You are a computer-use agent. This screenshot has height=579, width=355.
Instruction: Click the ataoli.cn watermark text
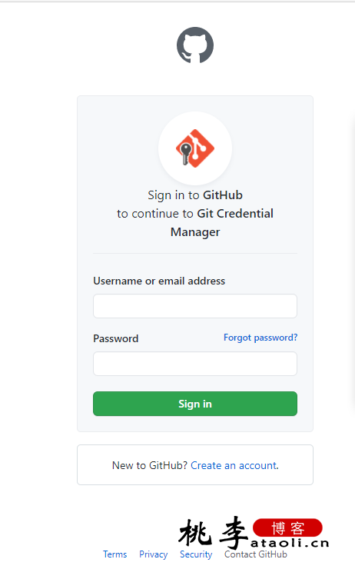(x=290, y=543)
